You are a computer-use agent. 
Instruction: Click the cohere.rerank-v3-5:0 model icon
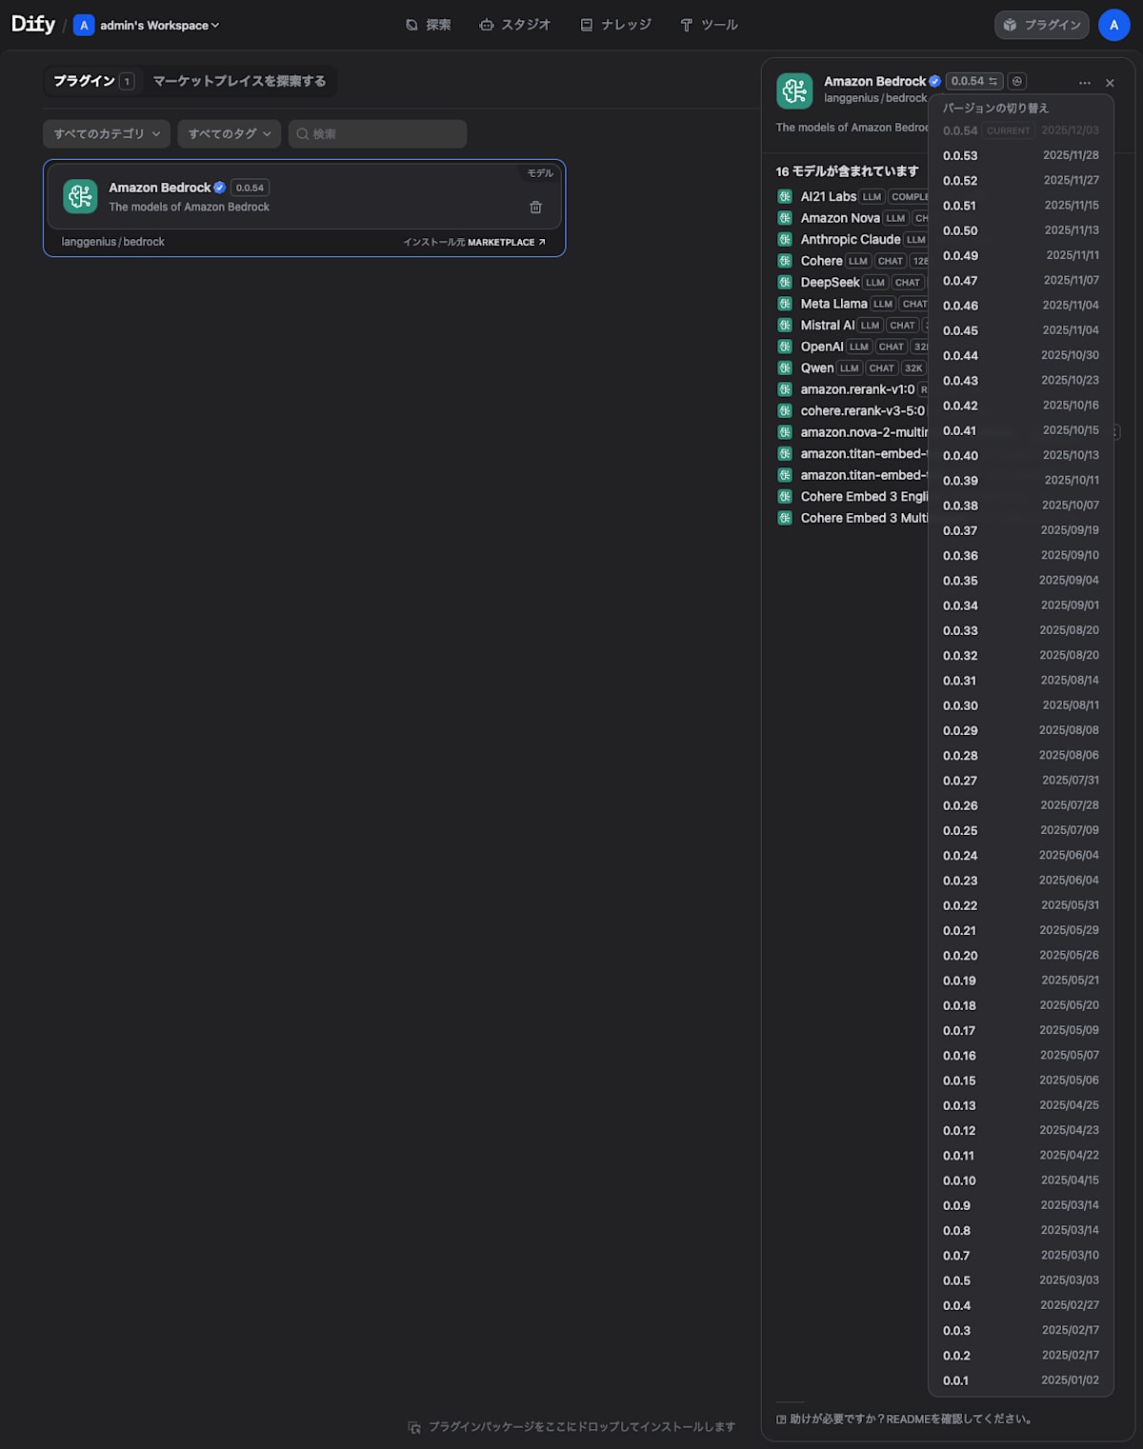pos(785,410)
